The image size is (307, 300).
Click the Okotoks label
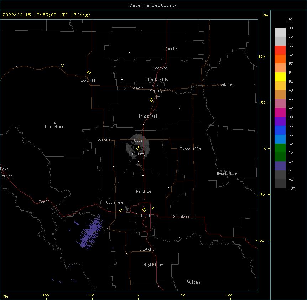tap(147, 249)
